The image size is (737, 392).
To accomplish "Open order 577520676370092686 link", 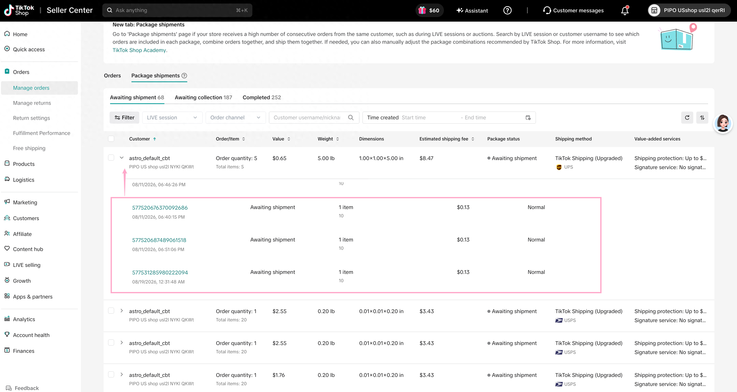I will [x=160, y=208].
